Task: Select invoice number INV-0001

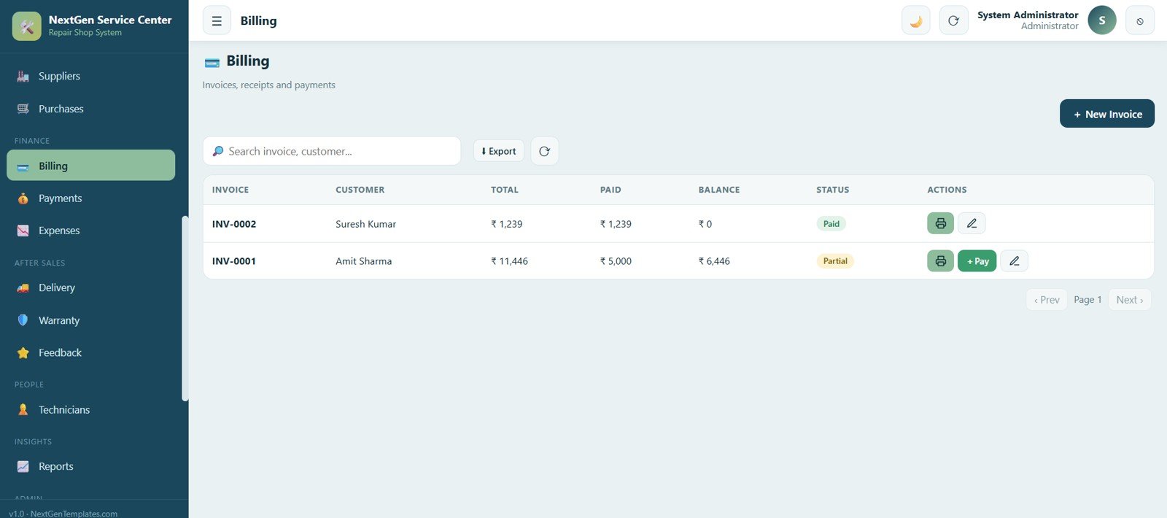Action: [234, 261]
